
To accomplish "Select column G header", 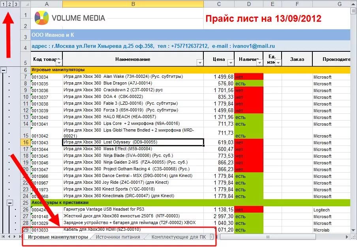I will 331,4.
